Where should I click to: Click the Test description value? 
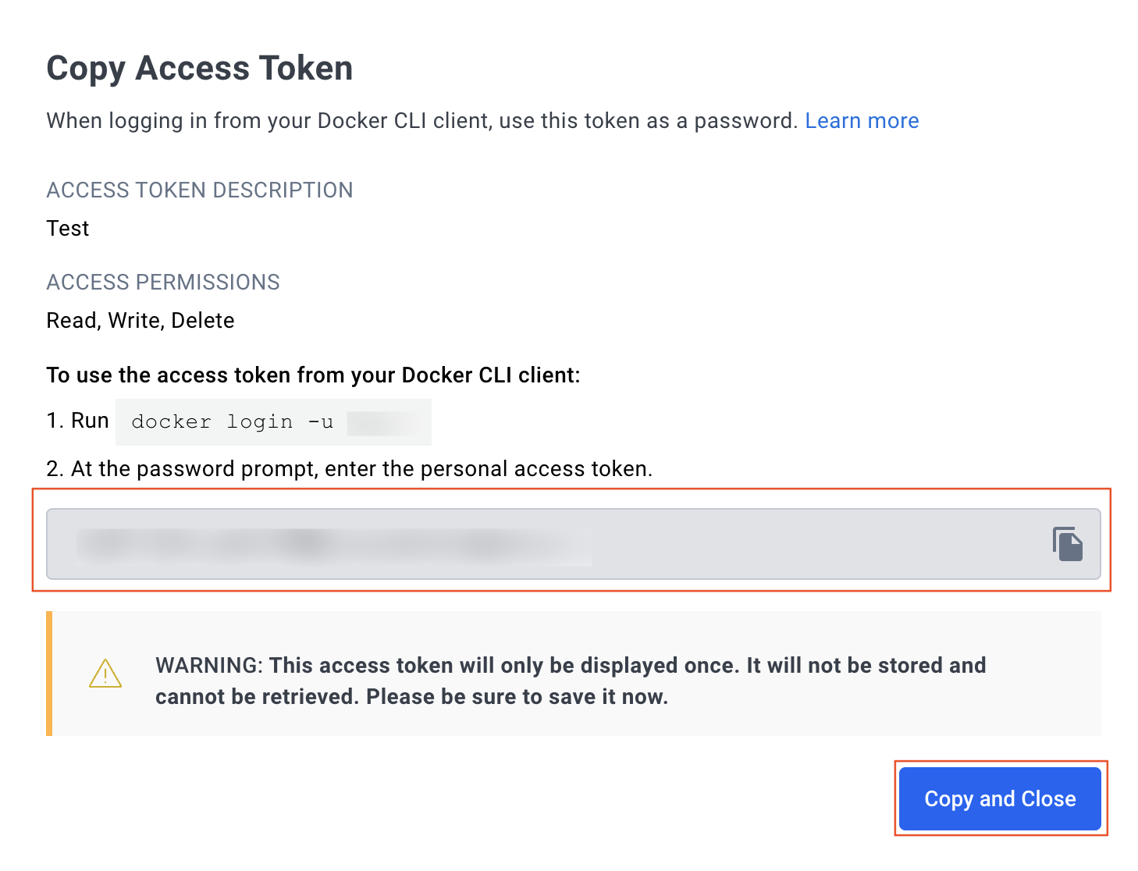68,229
